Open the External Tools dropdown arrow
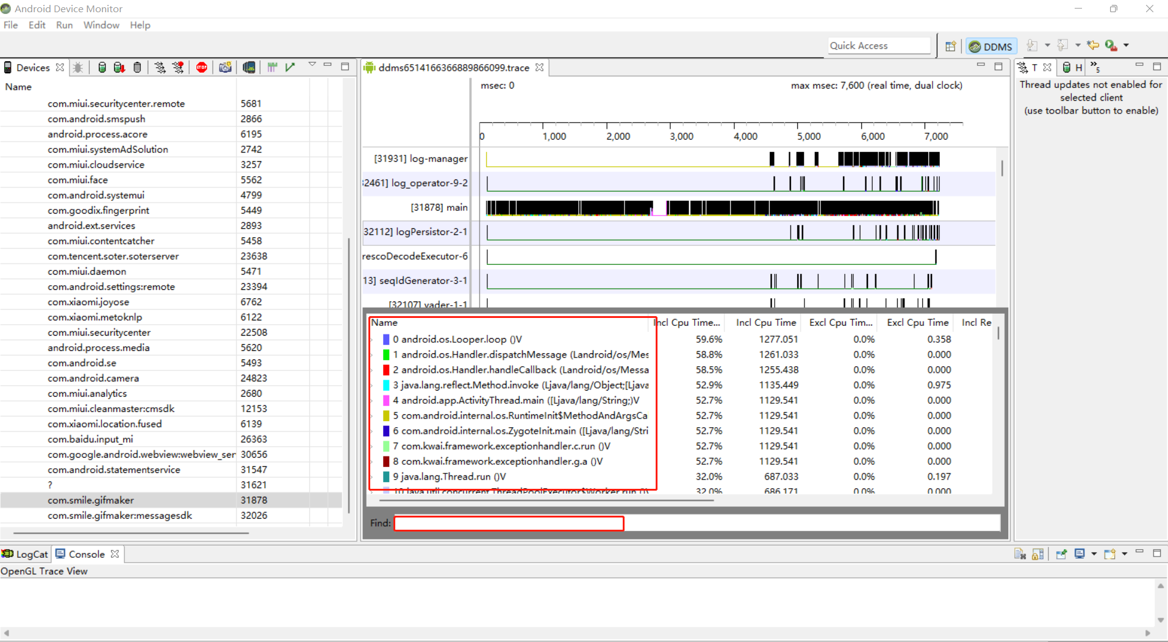The image size is (1168, 642). [1127, 45]
